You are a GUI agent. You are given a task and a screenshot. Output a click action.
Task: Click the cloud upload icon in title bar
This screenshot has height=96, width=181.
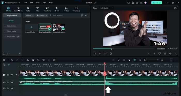[137, 3]
